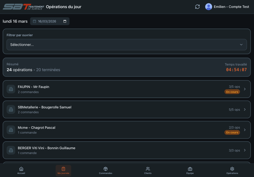
Task: Click the building icon beside BERGER Viti Vini
Action: 11,150
